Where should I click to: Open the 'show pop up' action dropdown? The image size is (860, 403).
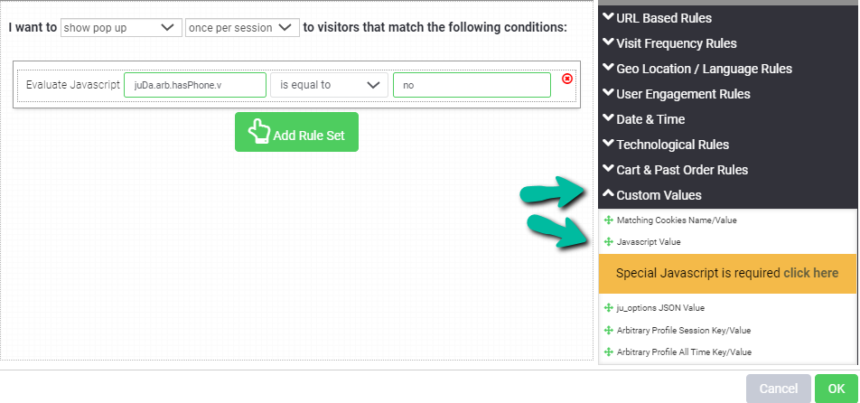pos(121,28)
